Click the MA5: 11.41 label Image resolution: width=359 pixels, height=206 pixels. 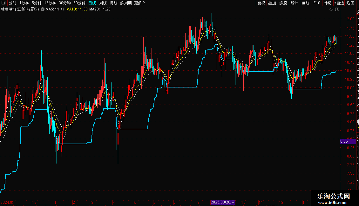(x=55, y=9)
